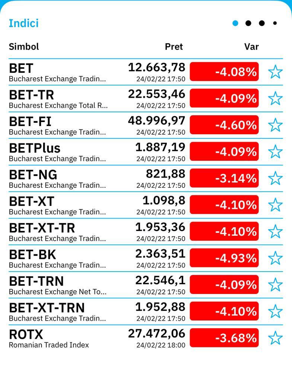Sort by the Var column header
Image resolution: width=292 pixels, height=382 pixels.
[x=251, y=47]
